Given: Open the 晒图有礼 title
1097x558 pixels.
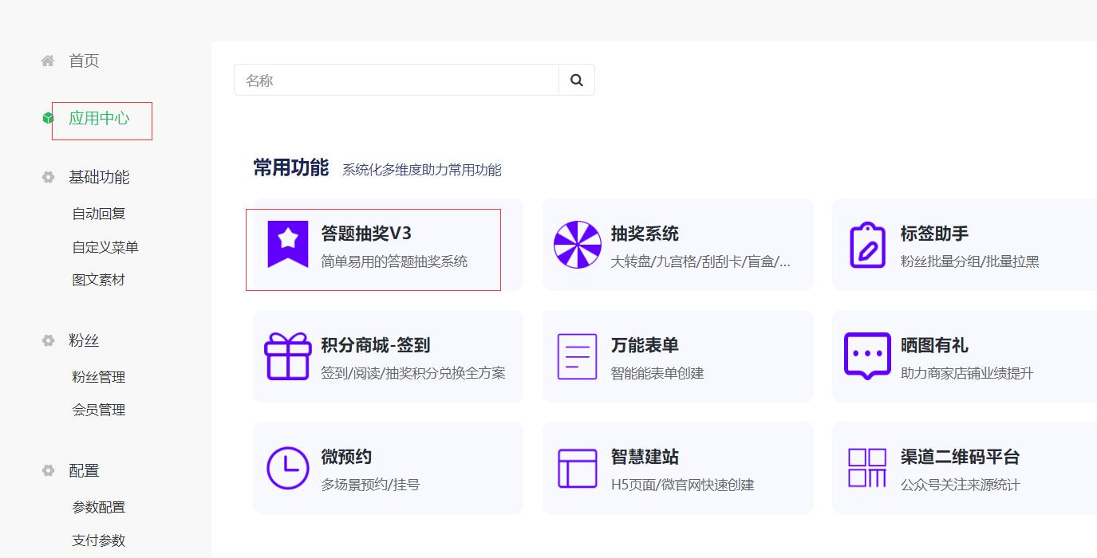Looking at the screenshot, I should 934,345.
